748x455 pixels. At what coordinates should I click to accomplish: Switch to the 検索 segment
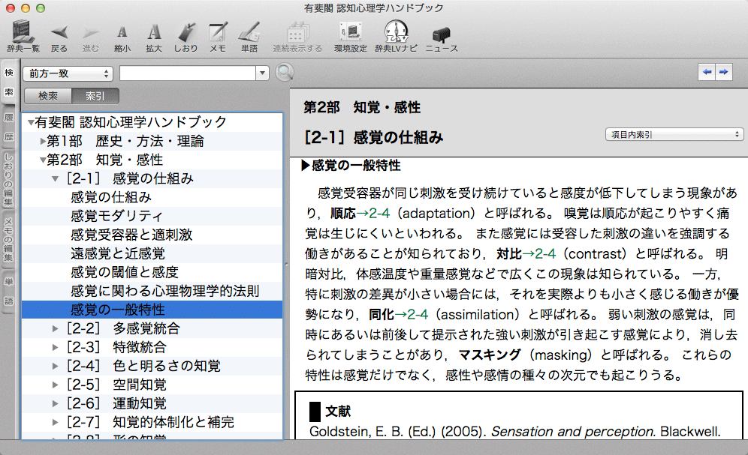pyautogui.click(x=48, y=96)
